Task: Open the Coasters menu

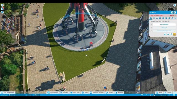Action: [x=64, y=93]
